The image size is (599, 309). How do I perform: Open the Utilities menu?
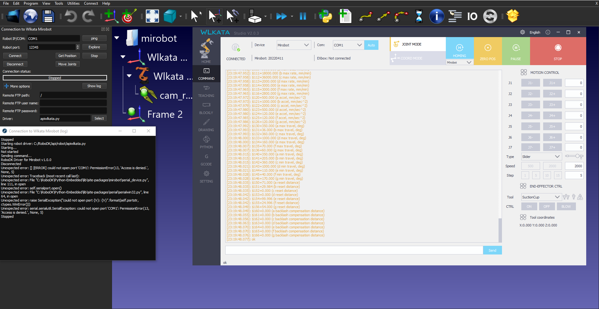(73, 3)
